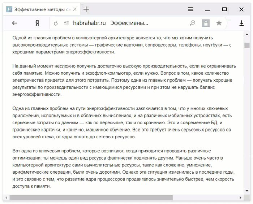Viewport: 253px width, 204px height.
Task: Open the lock protection icon in address bar
Action: pyautogui.click(x=206, y=23)
